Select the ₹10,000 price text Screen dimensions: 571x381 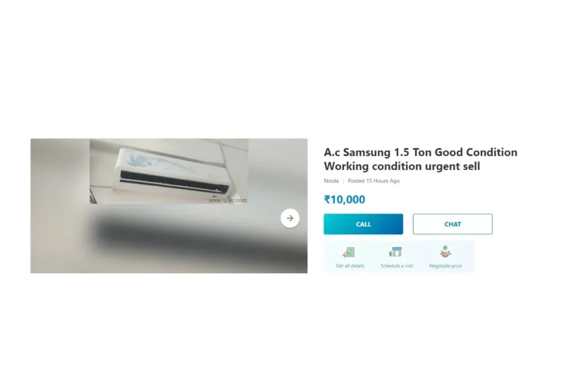pos(345,200)
